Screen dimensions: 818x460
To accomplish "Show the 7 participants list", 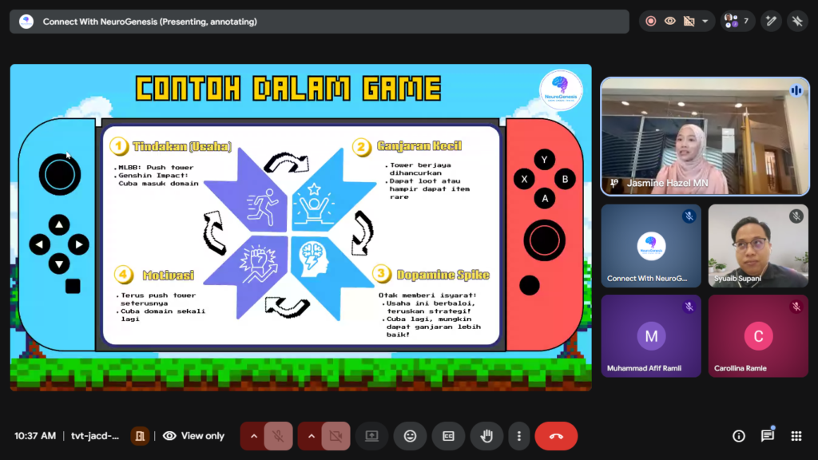I will tap(736, 22).
